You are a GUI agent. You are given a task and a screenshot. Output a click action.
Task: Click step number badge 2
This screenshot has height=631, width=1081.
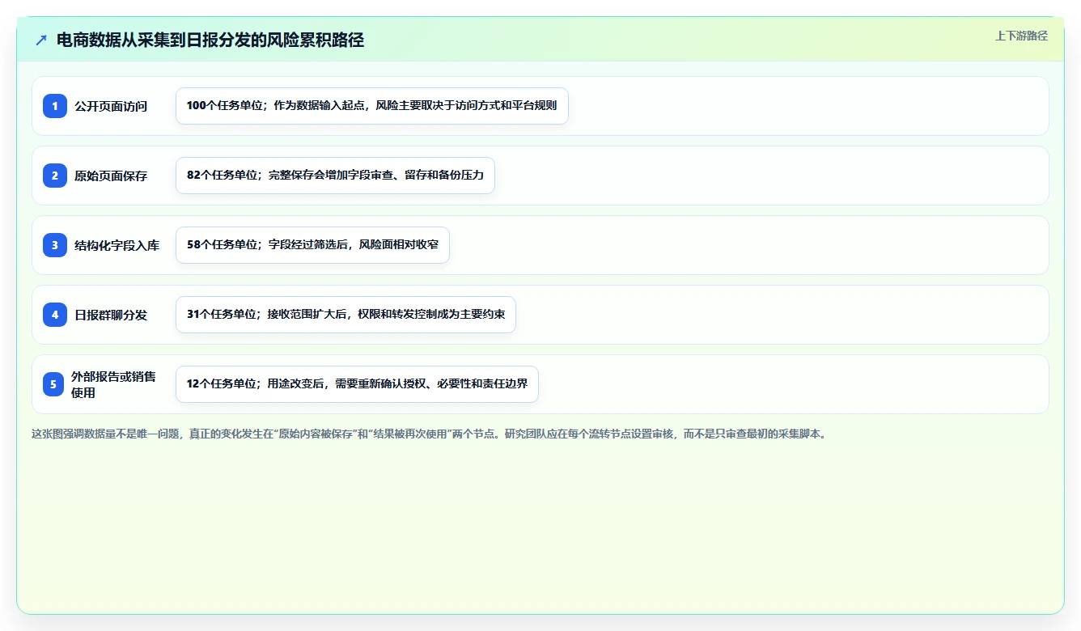click(55, 176)
